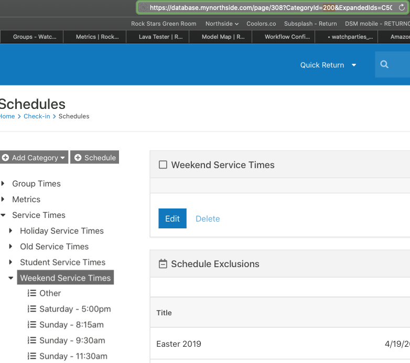Click the search magnifier icon in blue header
The width and height of the screenshot is (410, 363).
click(x=384, y=64)
